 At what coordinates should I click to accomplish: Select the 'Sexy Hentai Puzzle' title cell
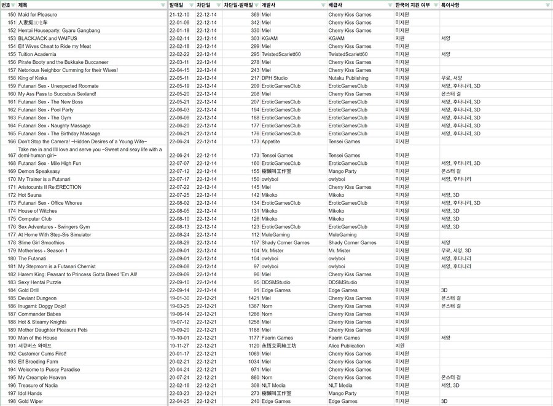(x=92, y=282)
